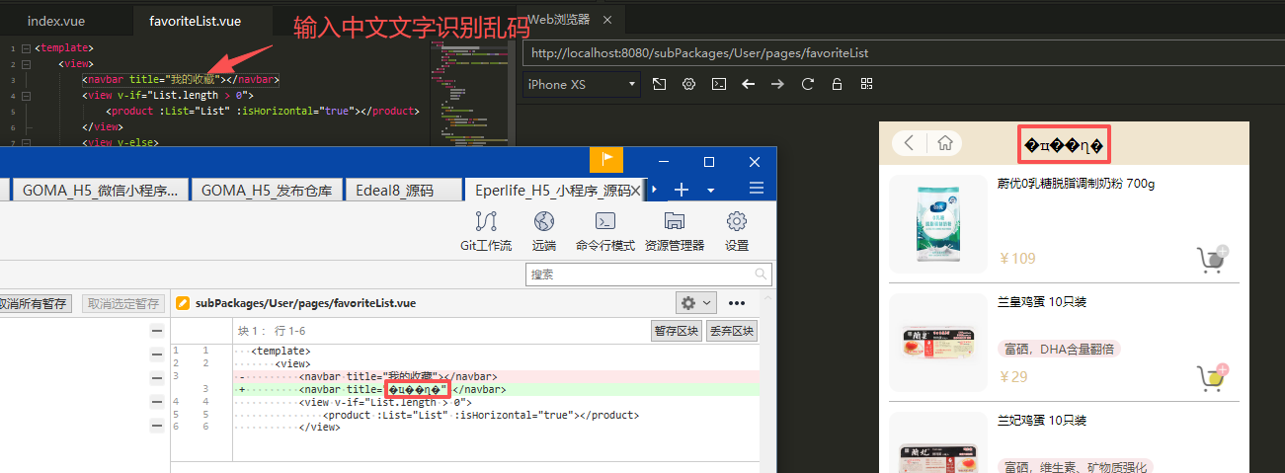Click the 暂存区块 stage hunk button
Image resolution: width=1285 pixels, height=473 pixels.
click(676, 331)
